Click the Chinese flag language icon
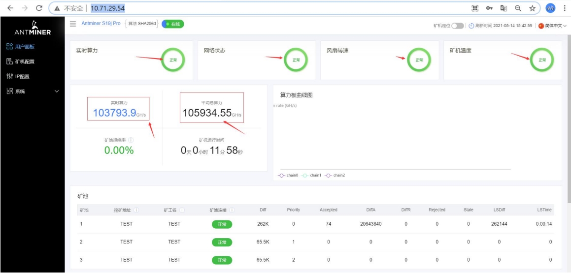 [541, 26]
